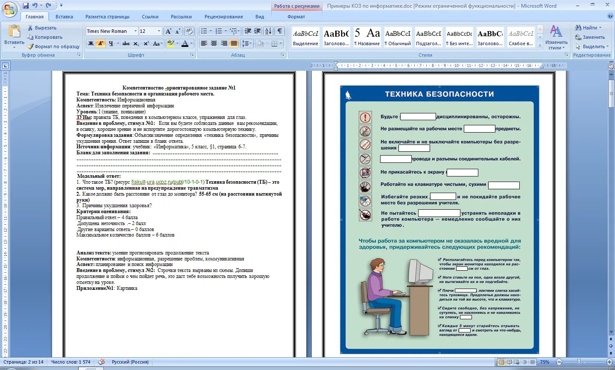The image size is (615, 370).
Task: Click the Redo arrow in quick access toolbar
Action: 48,6
